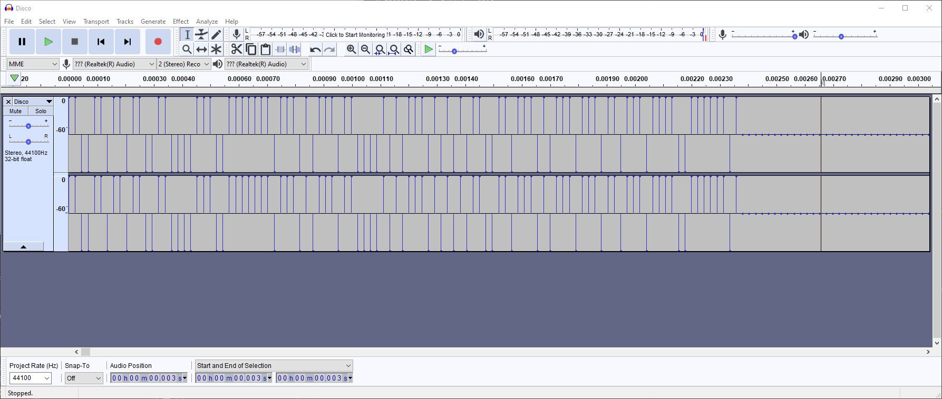942x399 pixels.
Task: Click the vertical scrollbar down arrow
Action: pos(937,343)
